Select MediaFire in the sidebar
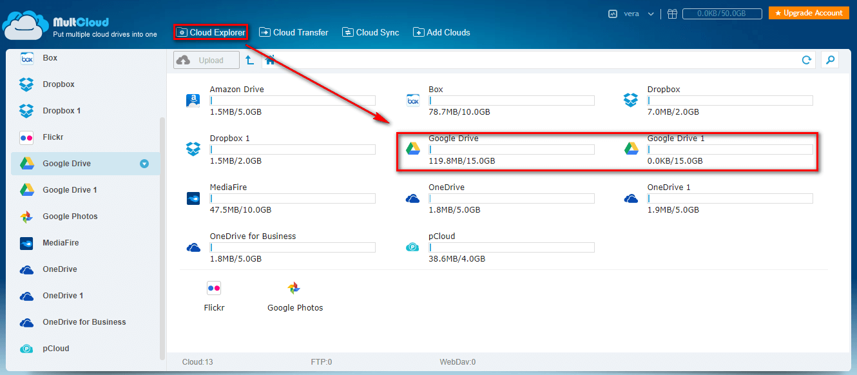The image size is (857, 375). (85, 243)
